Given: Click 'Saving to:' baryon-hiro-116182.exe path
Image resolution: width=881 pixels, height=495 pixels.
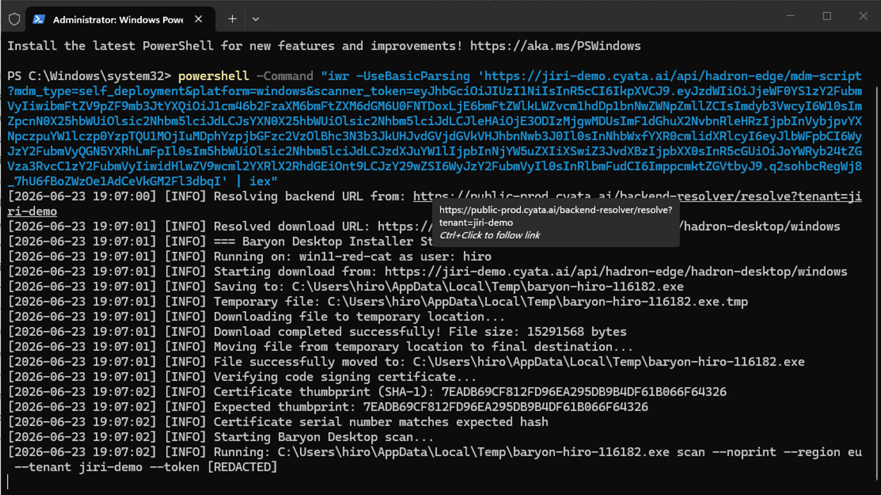Looking at the screenshot, I should (x=448, y=287).
